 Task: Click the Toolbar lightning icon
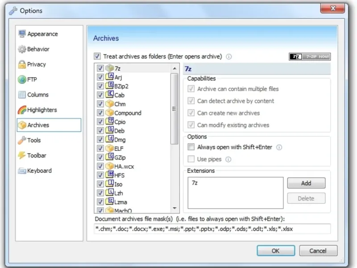tap(22, 155)
